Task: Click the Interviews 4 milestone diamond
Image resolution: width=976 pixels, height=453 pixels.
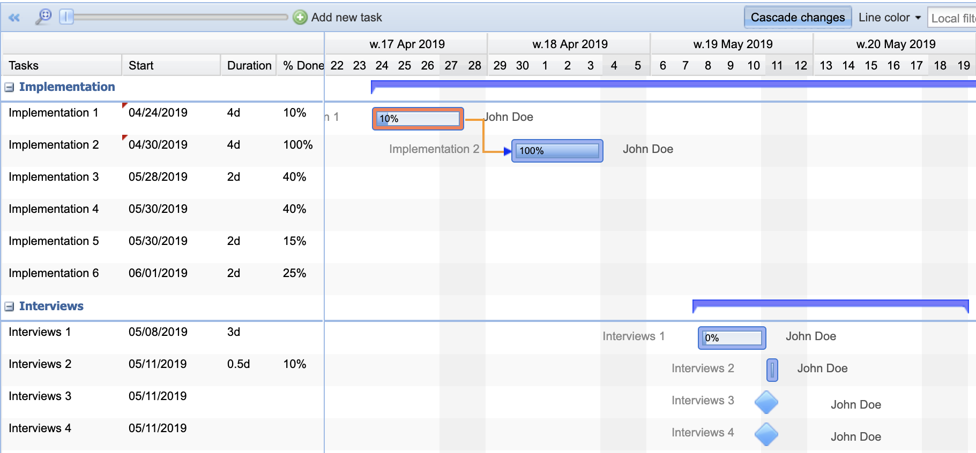Action: click(766, 434)
